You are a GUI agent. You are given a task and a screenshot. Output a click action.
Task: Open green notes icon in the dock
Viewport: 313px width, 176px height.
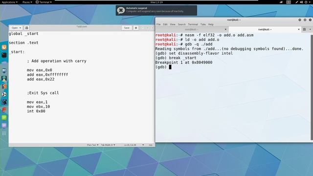[x=4, y=117]
